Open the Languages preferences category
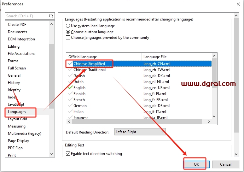 [17, 112]
